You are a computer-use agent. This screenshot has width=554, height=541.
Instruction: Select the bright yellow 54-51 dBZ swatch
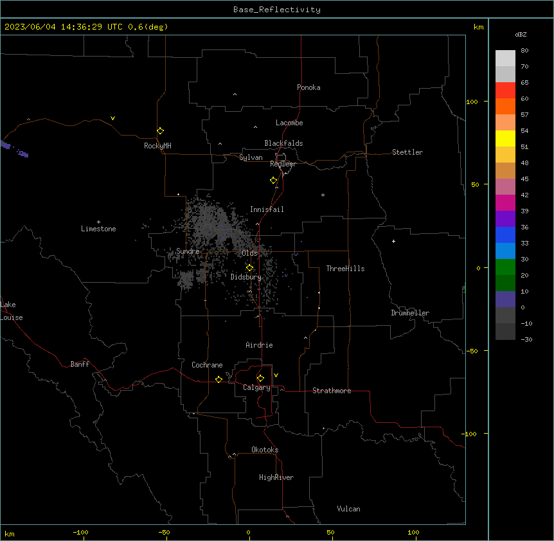(505, 138)
